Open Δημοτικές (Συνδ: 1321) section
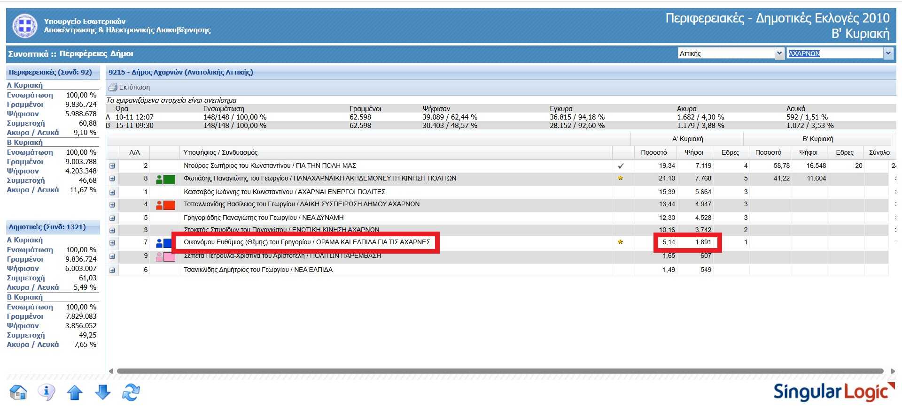902x406 pixels. 47,227
